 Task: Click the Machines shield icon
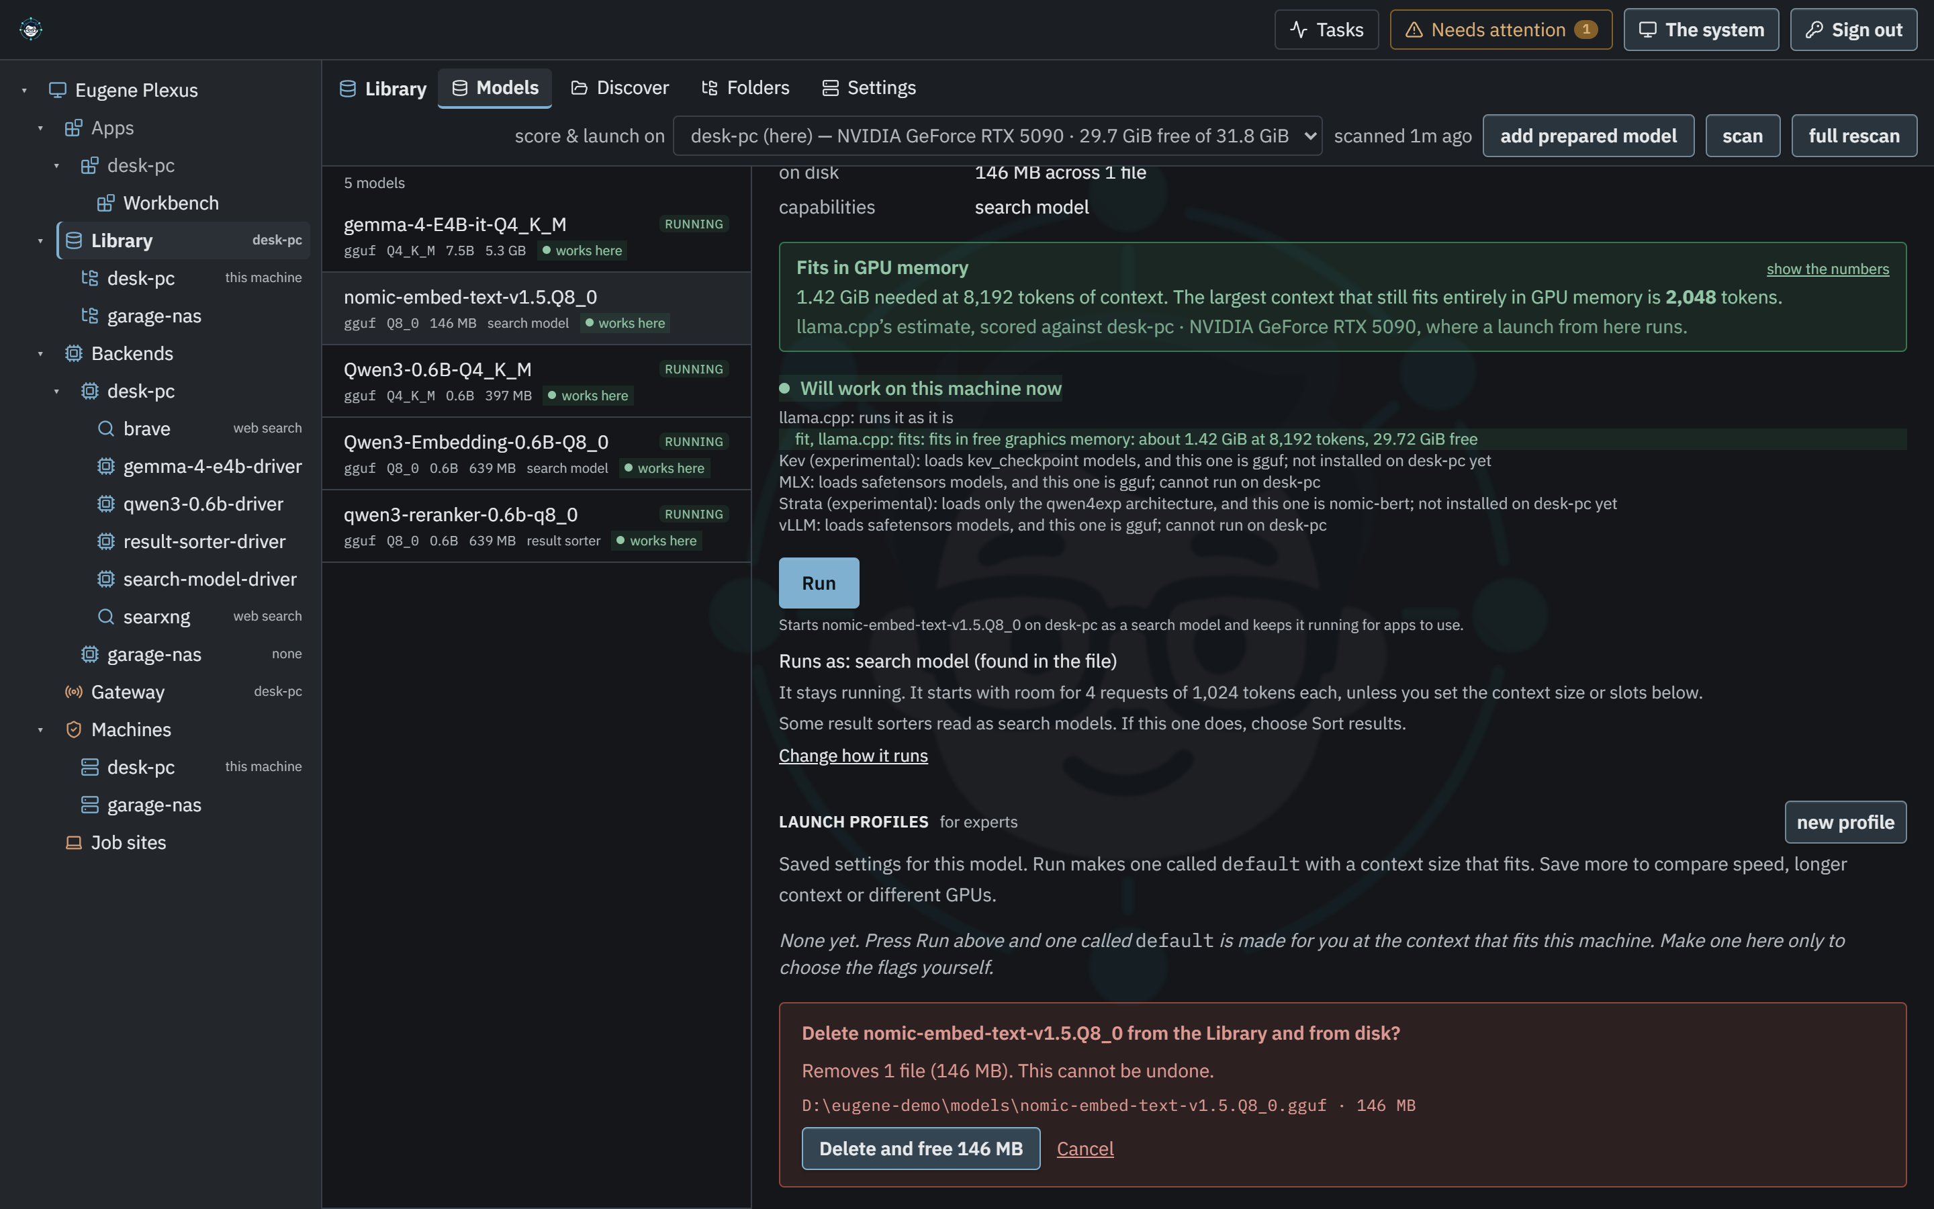(73, 729)
